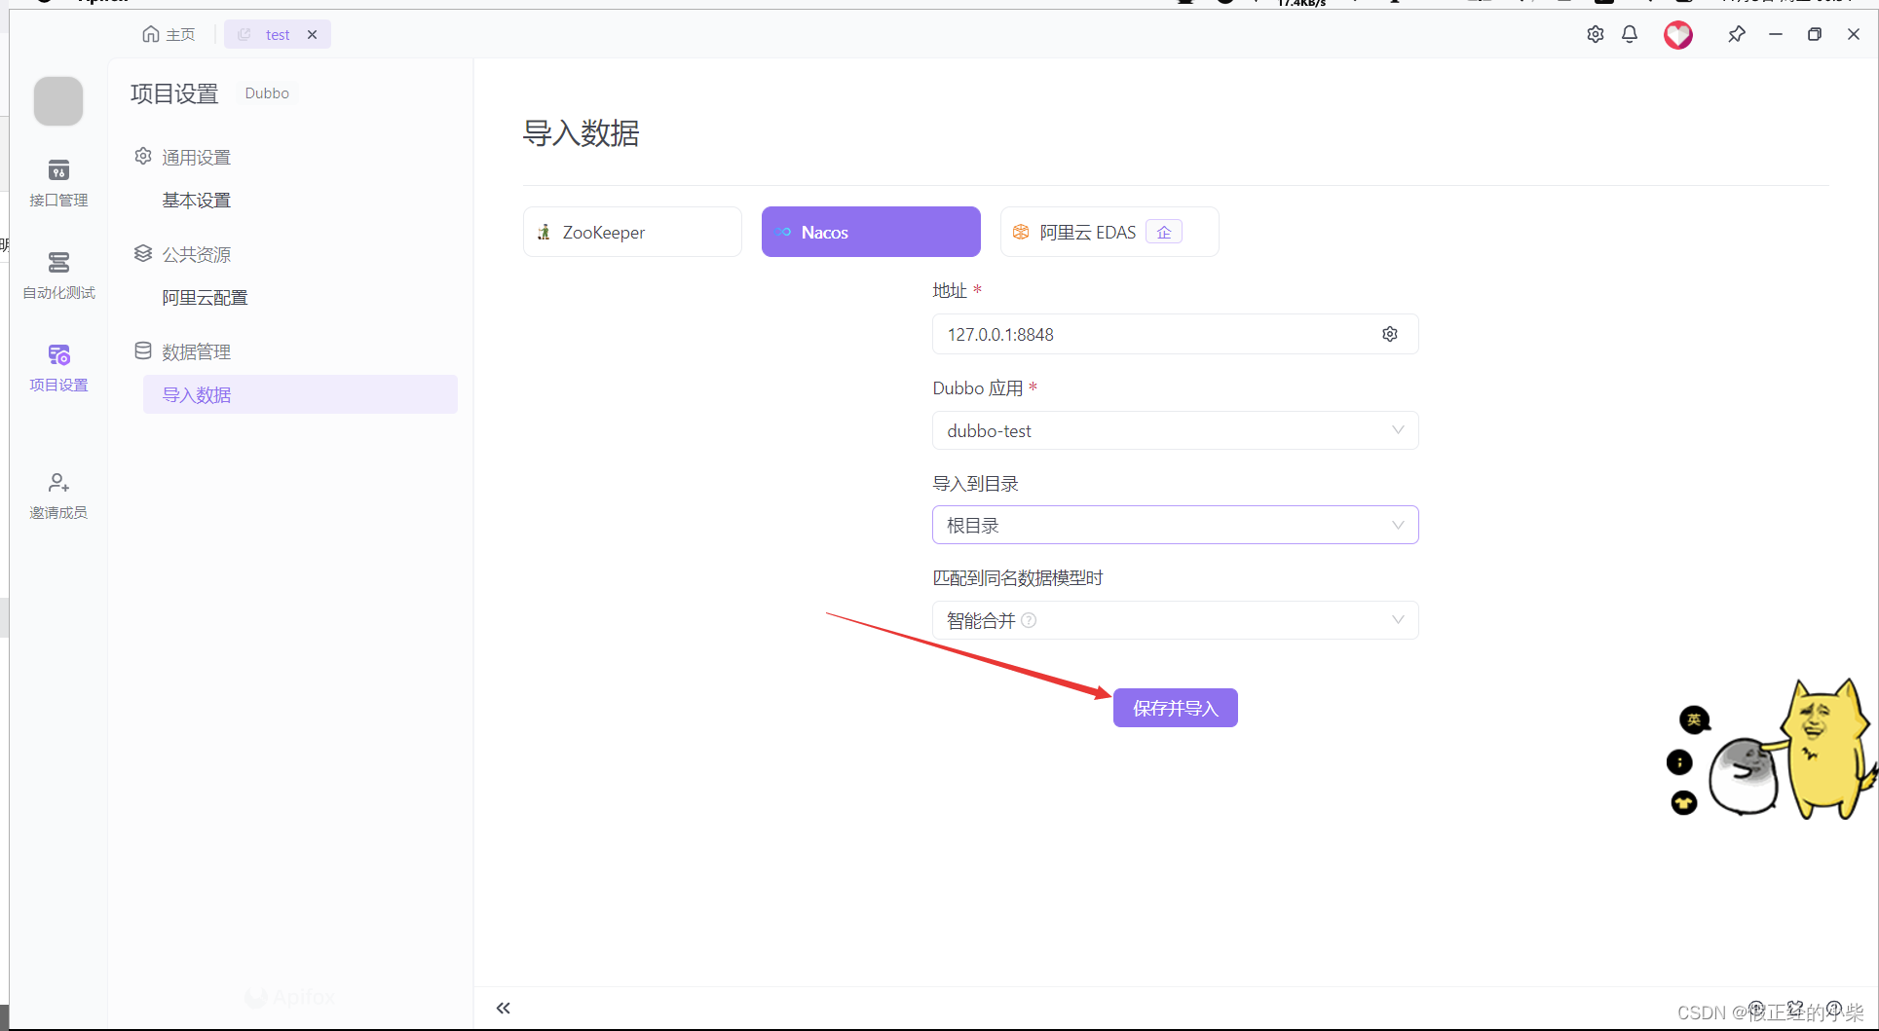Switch to the 主页 tab
The height and width of the screenshot is (1031, 1879).
pos(168,33)
